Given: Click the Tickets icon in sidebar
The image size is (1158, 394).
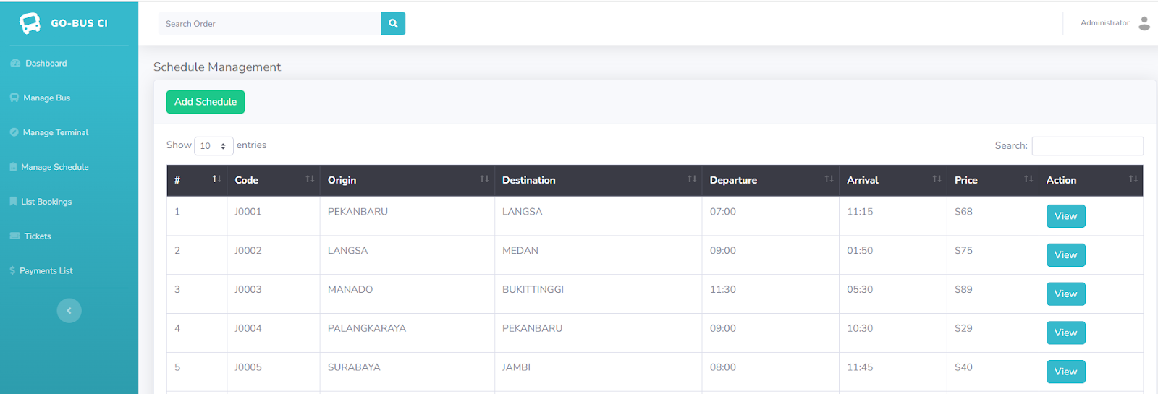Looking at the screenshot, I should point(15,236).
